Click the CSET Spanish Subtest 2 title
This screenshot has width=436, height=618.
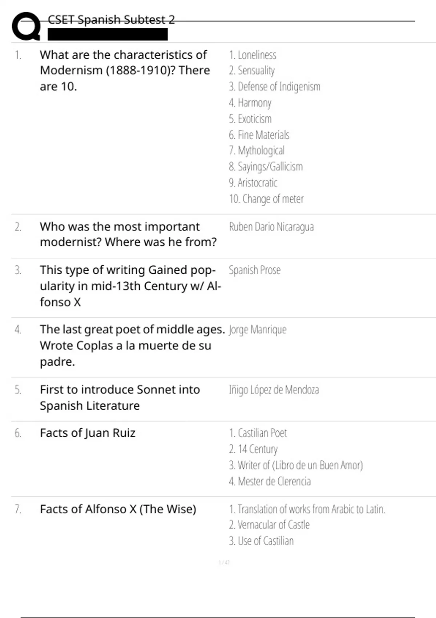click(x=111, y=20)
